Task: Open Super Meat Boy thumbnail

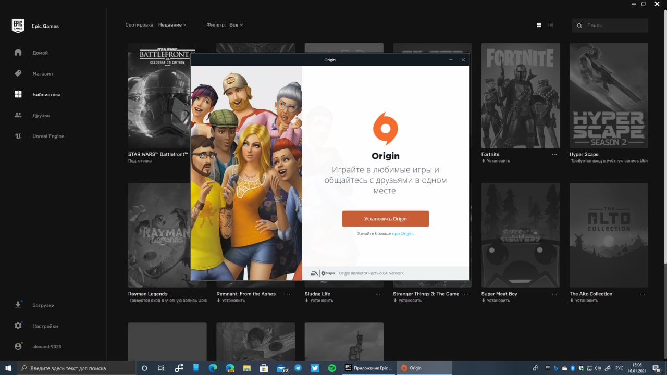Action: (521, 235)
